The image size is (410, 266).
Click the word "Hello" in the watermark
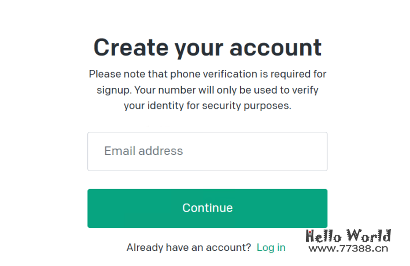[x=325, y=236]
